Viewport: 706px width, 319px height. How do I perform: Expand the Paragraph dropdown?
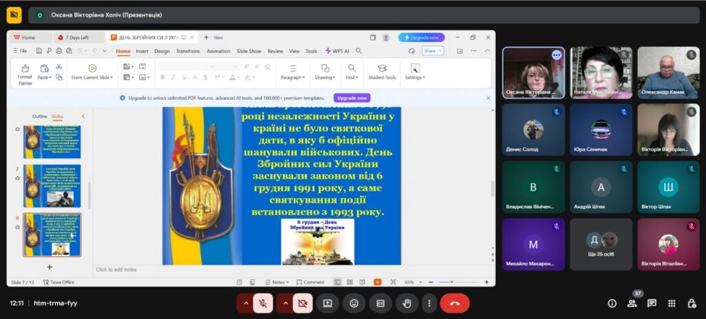coord(292,77)
